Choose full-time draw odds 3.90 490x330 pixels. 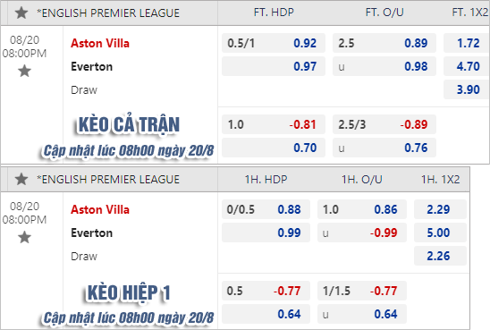pyautogui.click(x=467, y=89)
